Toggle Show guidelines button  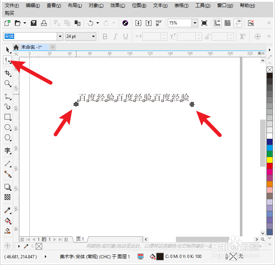(x=238, y=23)
